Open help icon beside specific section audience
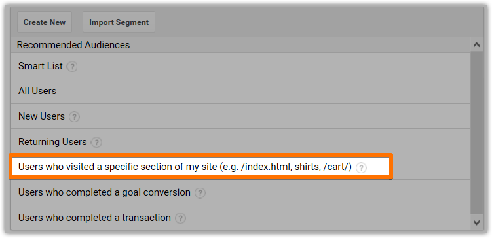 tap(362, 168)
